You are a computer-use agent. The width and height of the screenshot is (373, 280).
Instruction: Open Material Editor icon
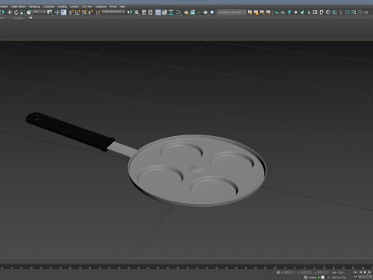(179, 12)
